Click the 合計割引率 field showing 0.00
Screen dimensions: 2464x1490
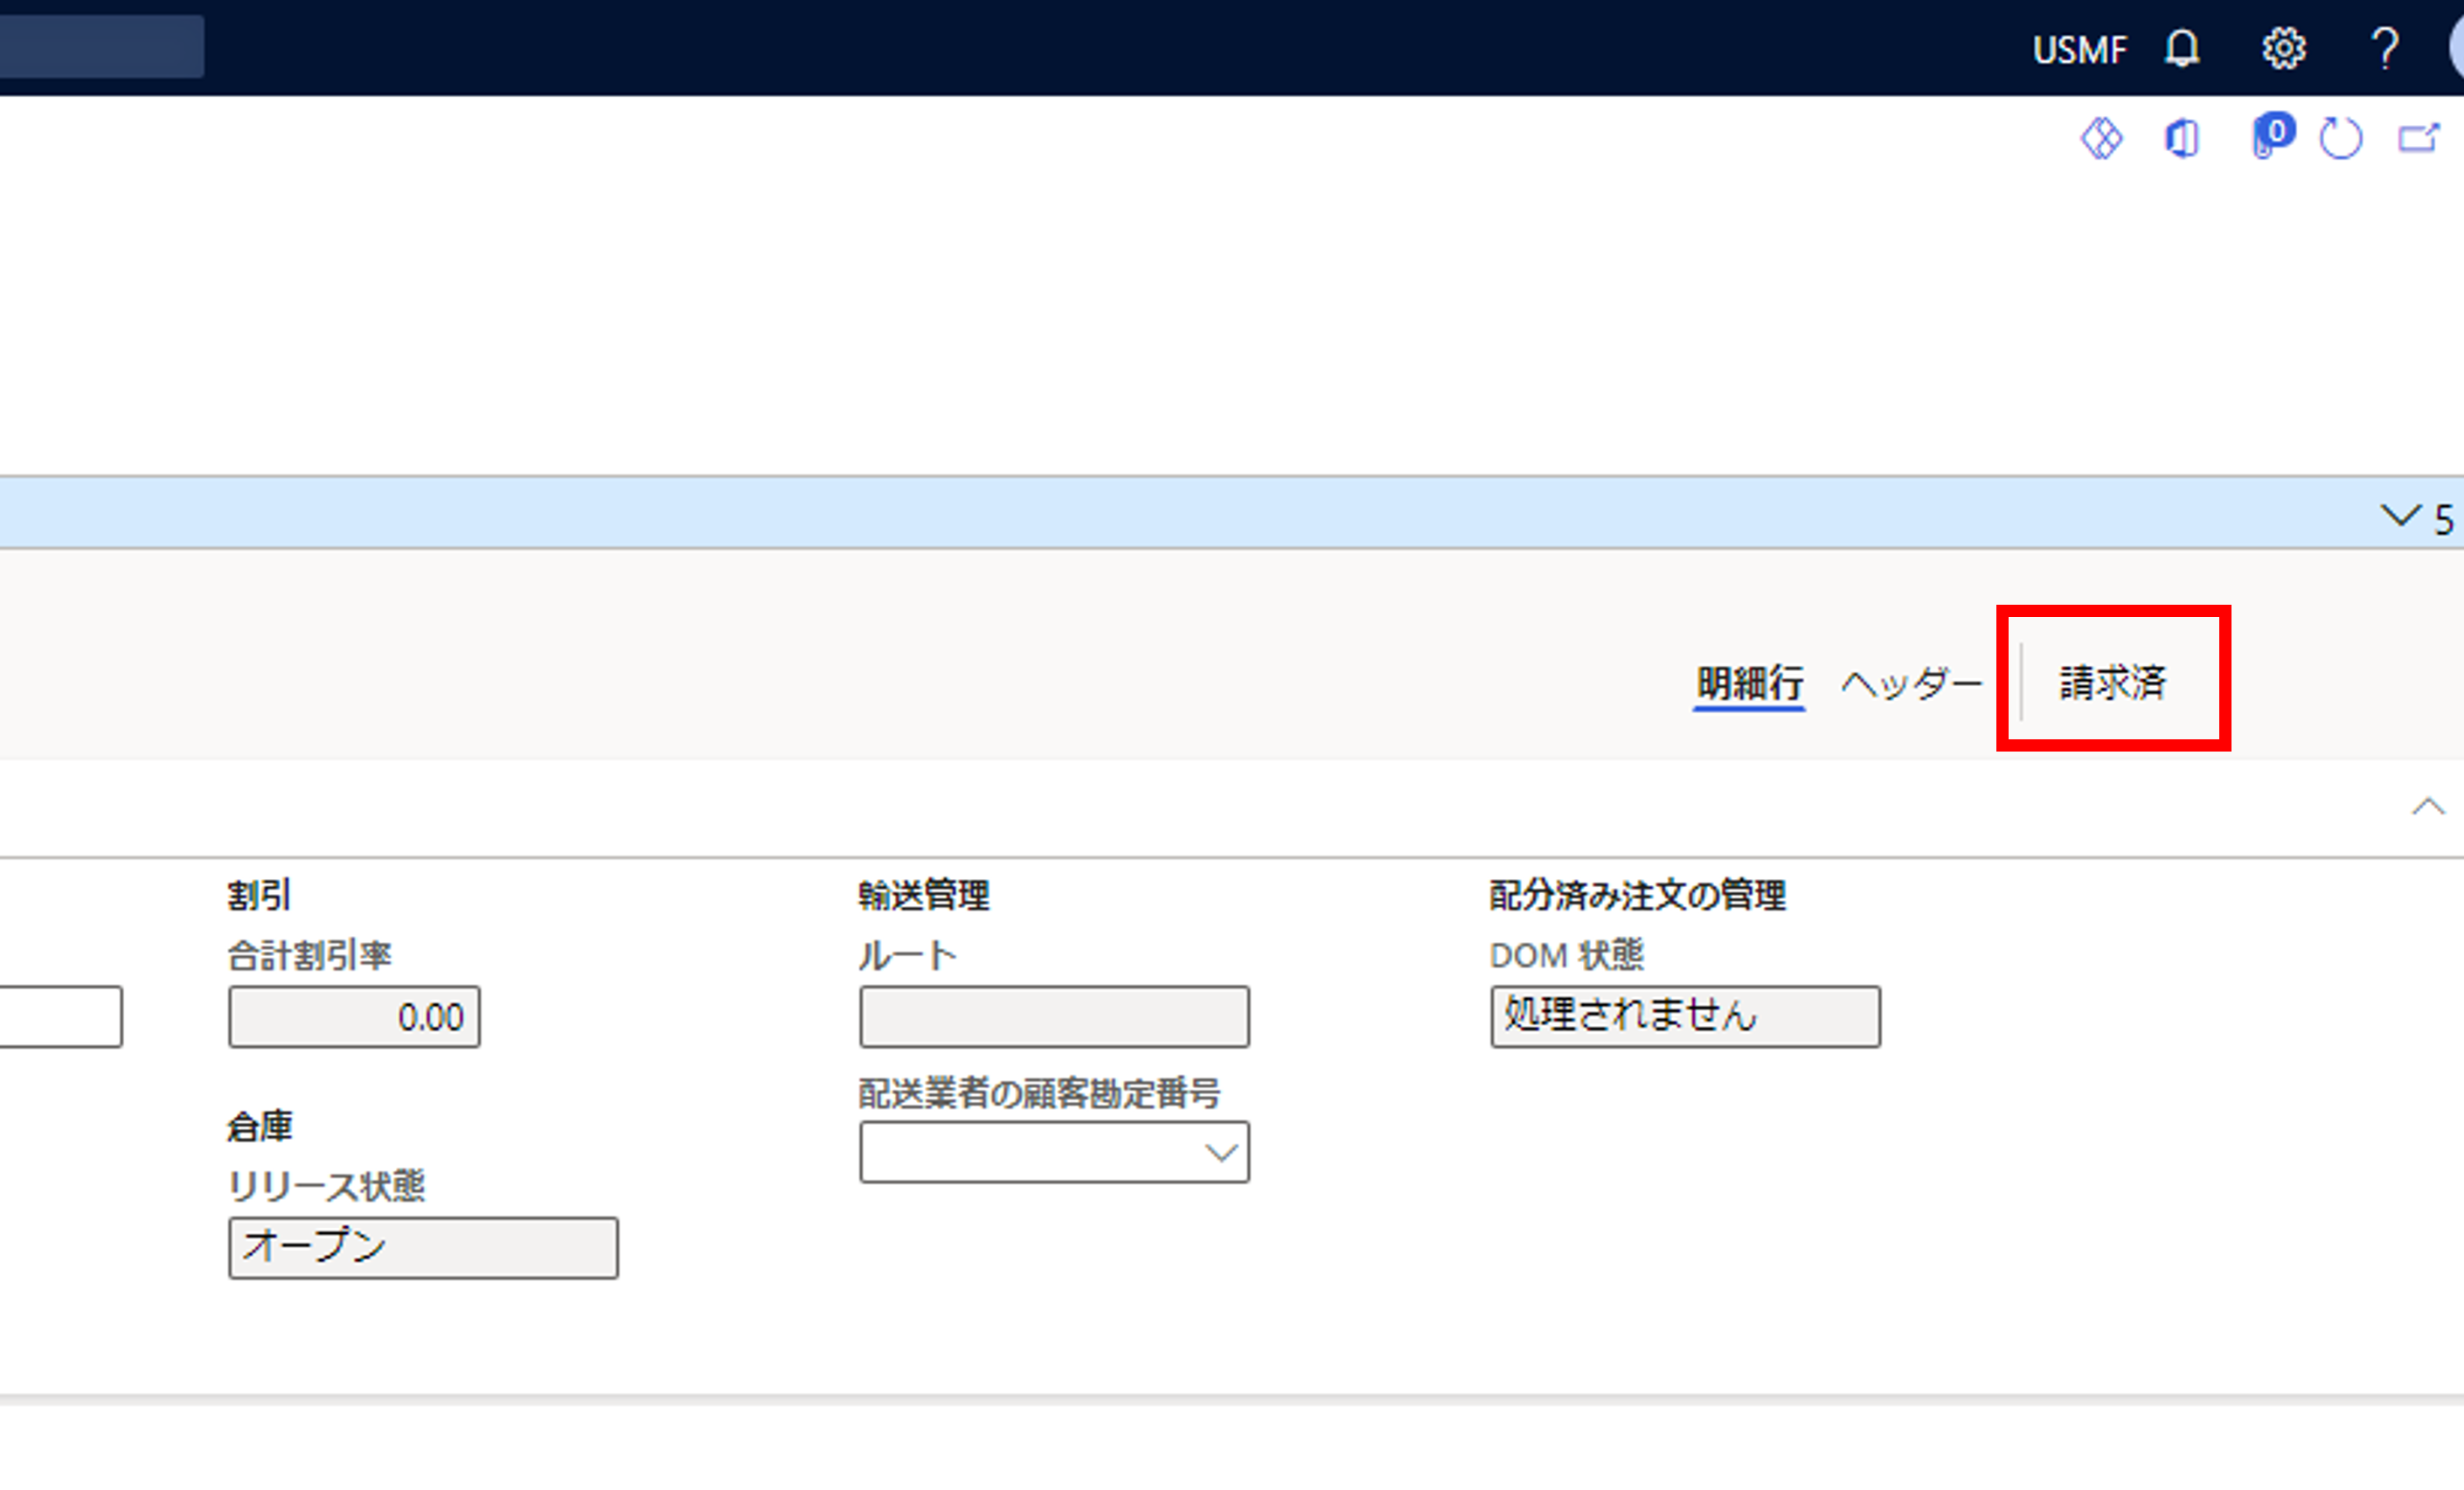(354, 1017)
